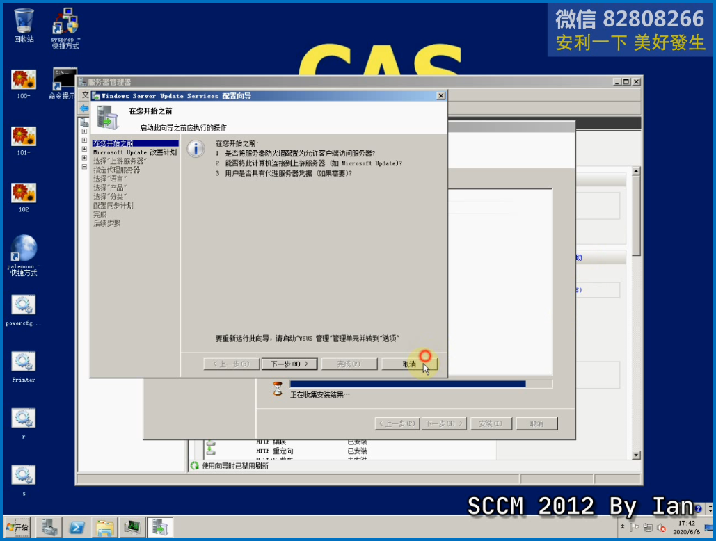Click 安装(I) in the background roles wizard
Screen dimensions: 716x541
tap(491, 423)
